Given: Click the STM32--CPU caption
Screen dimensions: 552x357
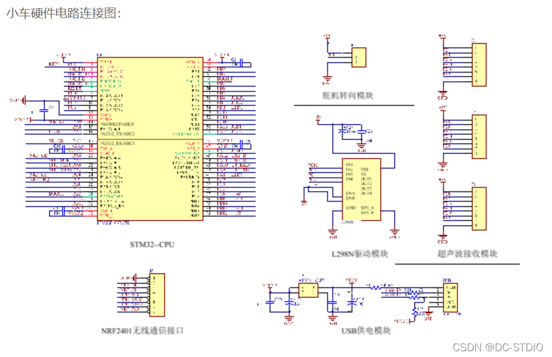Looking at the screenshot, I should 152,245.
